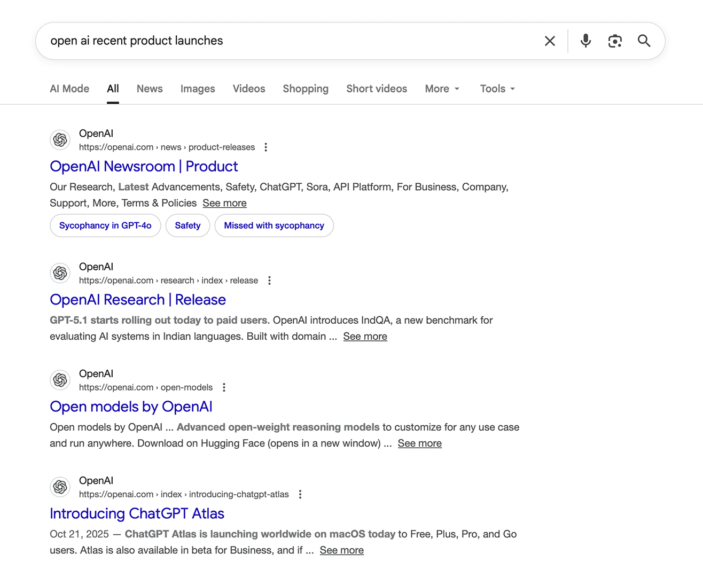Screen dimensions: 703x577
Task: Switch to AI Mode tab
Action: tap(69, 89)
